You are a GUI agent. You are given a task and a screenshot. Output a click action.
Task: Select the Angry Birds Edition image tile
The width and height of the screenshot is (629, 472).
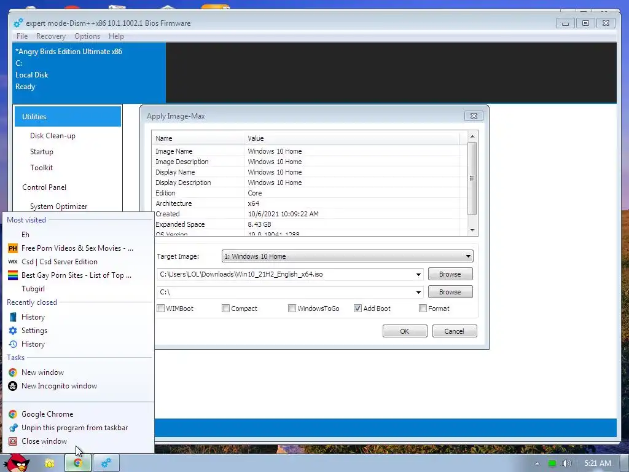click(89, 73)
